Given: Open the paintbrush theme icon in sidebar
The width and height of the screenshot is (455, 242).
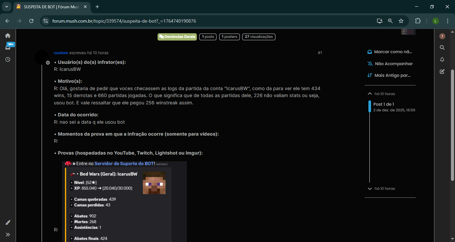Looking at the screenshot, I should pos(8,222).
